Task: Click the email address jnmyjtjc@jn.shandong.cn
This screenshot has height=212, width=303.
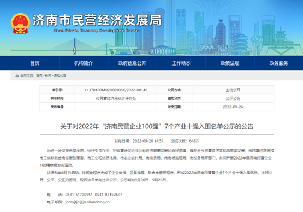Action: click(87, 202)
